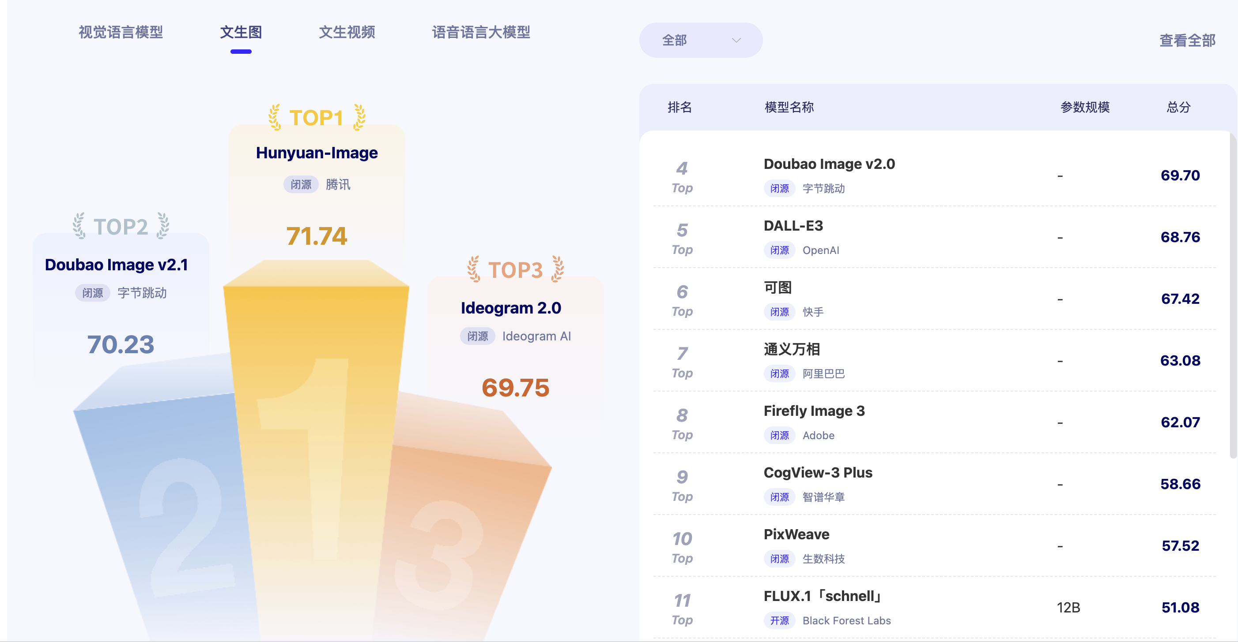The height and width of the screenshot is (642, 1238).
Task: Click the Adobe vendor label
Action: coord(819,435)
